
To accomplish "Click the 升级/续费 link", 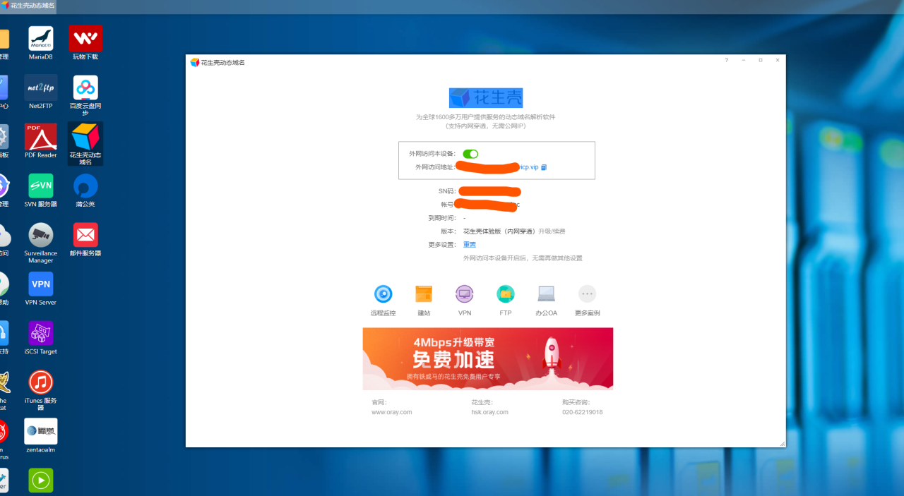I will click(552, 231).
